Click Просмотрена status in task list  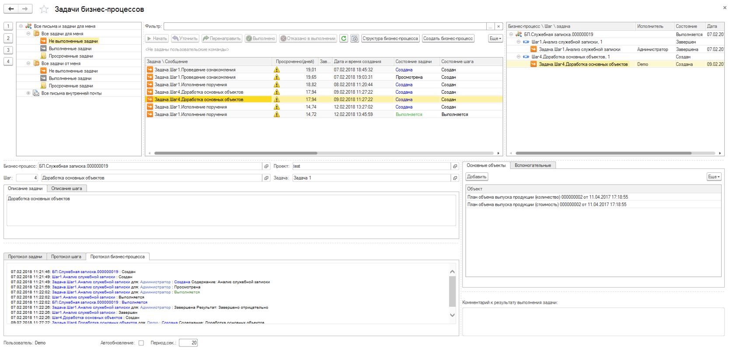point(409,77)
